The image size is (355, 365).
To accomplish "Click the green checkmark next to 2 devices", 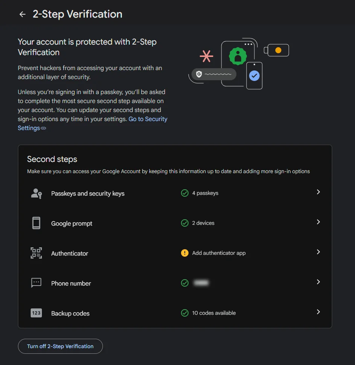I will click(185, 223).
